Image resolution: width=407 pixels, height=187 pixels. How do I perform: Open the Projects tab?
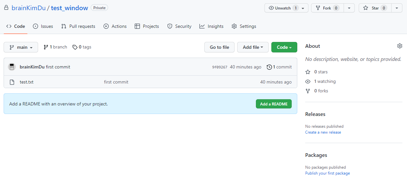(x=147, y=26)
